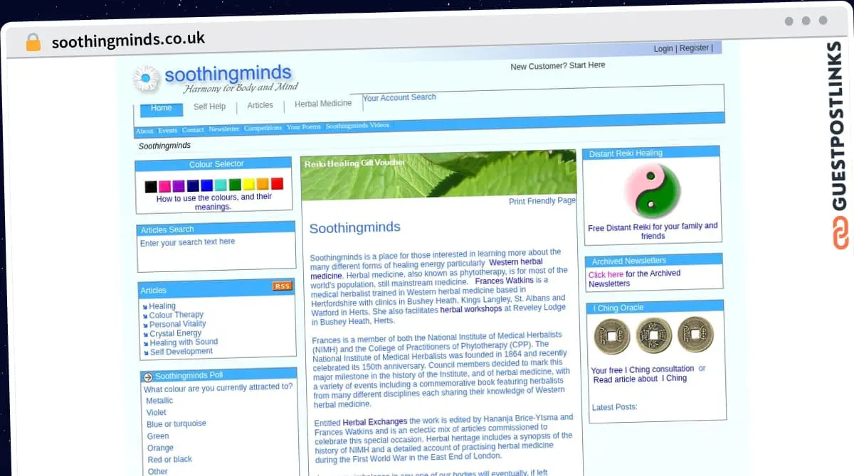Viewport: 854px width, 476px height.
Task: Select the turquoise colour swatch
Action: 221,185
